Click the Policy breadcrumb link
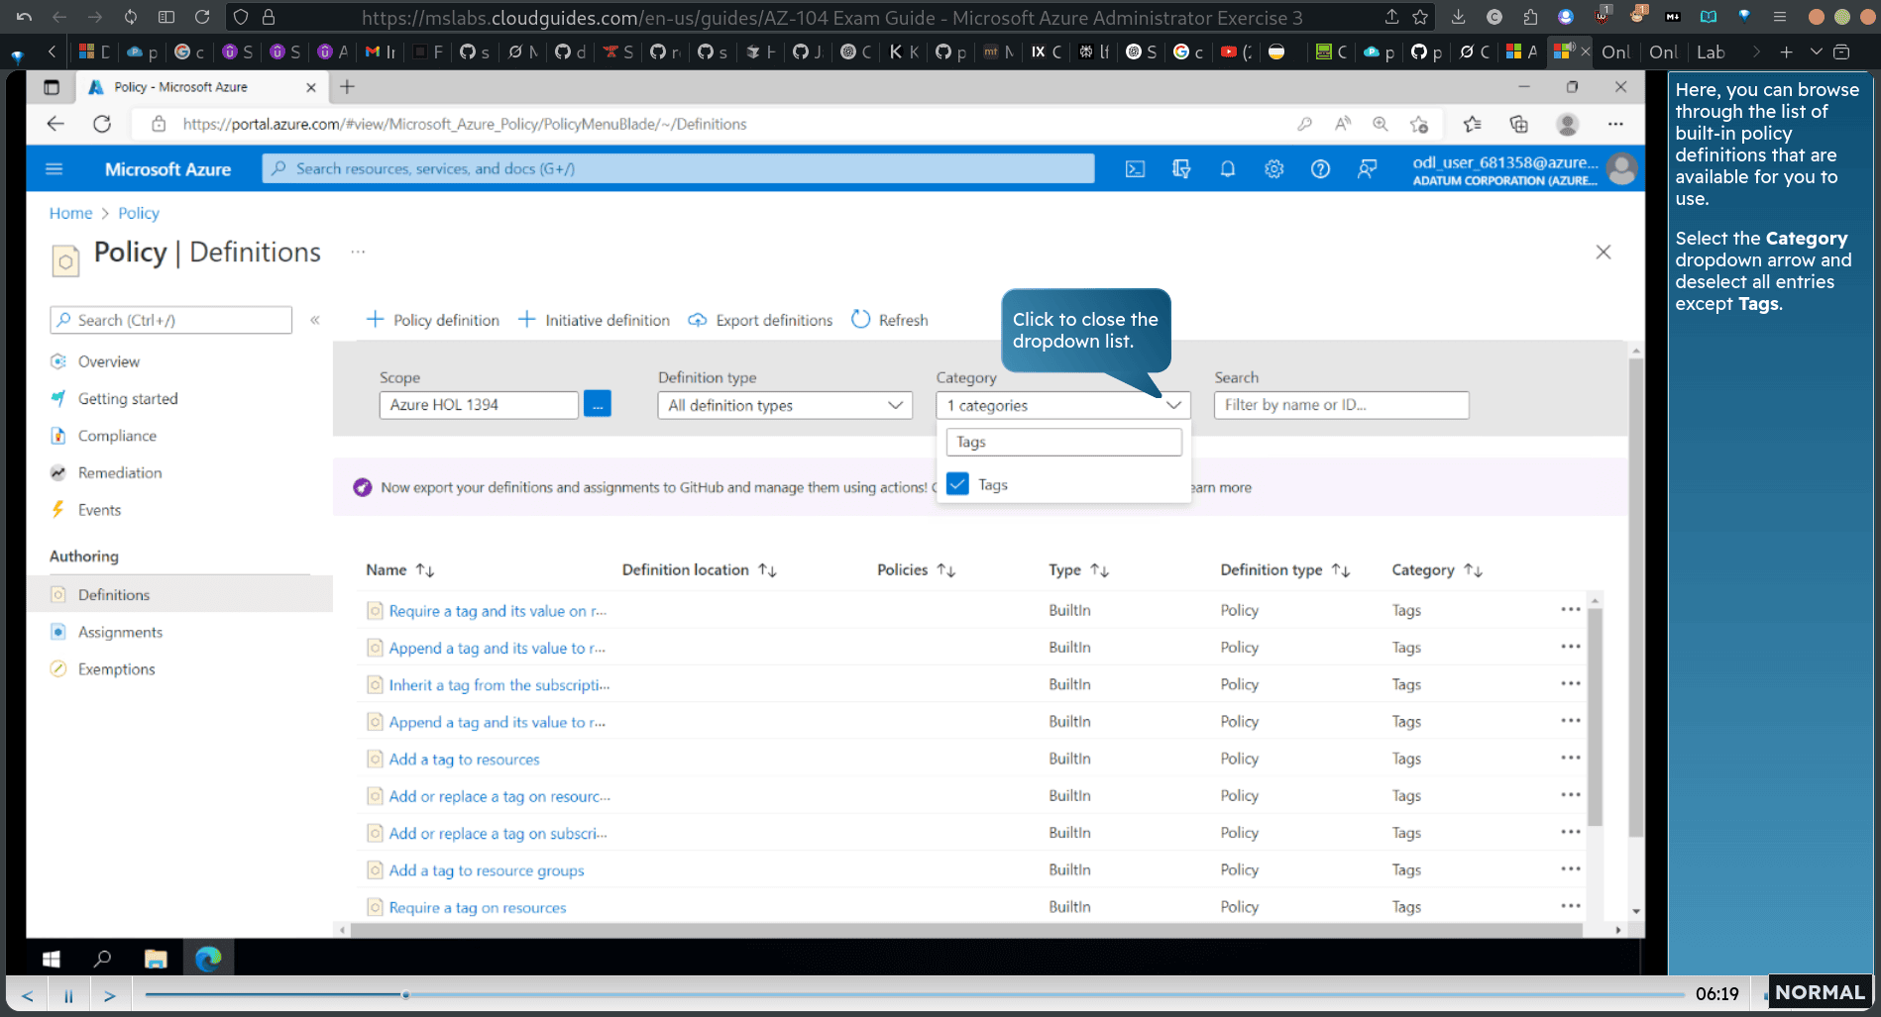Screen dimensions: 1881x1017 (x=138, y=213)
